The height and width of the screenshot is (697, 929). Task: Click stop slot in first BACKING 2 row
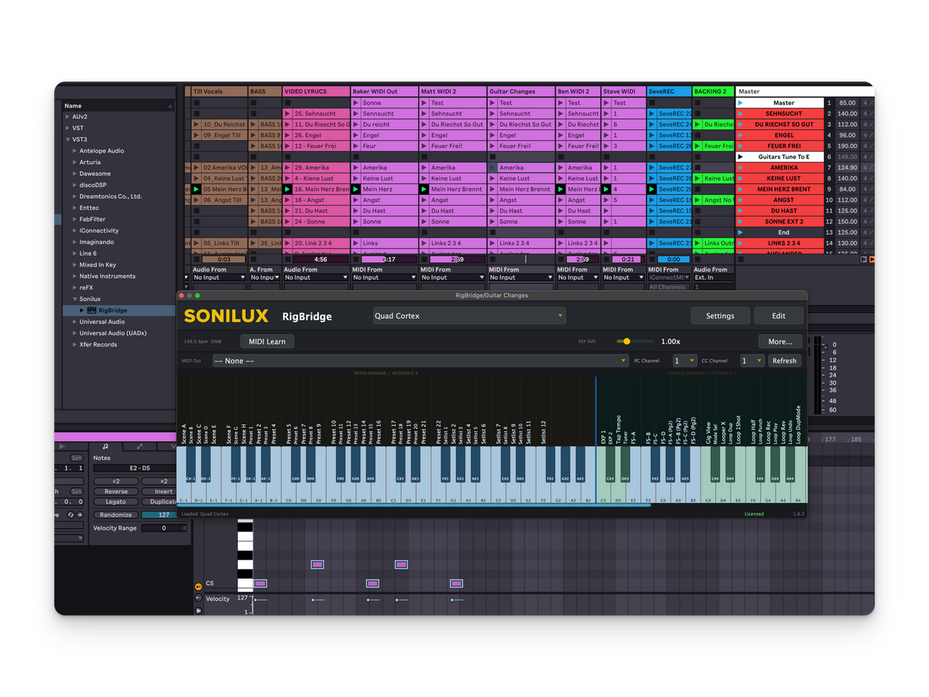(698, 103)
